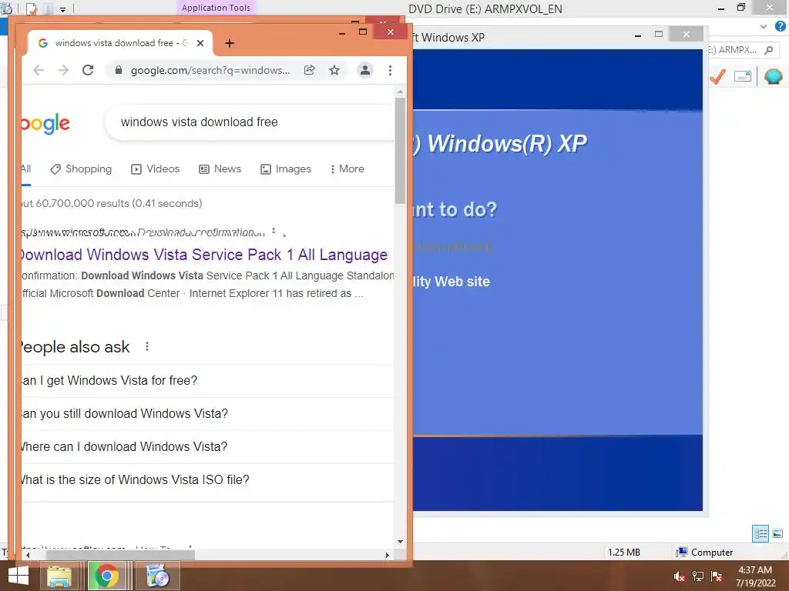This screenshot has height=591, width=789.
Task: Expand the Explorer ribbon chevron
Action: 764,26
